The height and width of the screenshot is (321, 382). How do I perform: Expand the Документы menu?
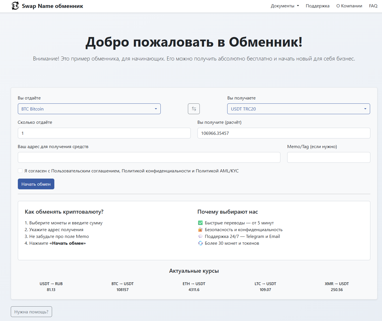[285, 6]
